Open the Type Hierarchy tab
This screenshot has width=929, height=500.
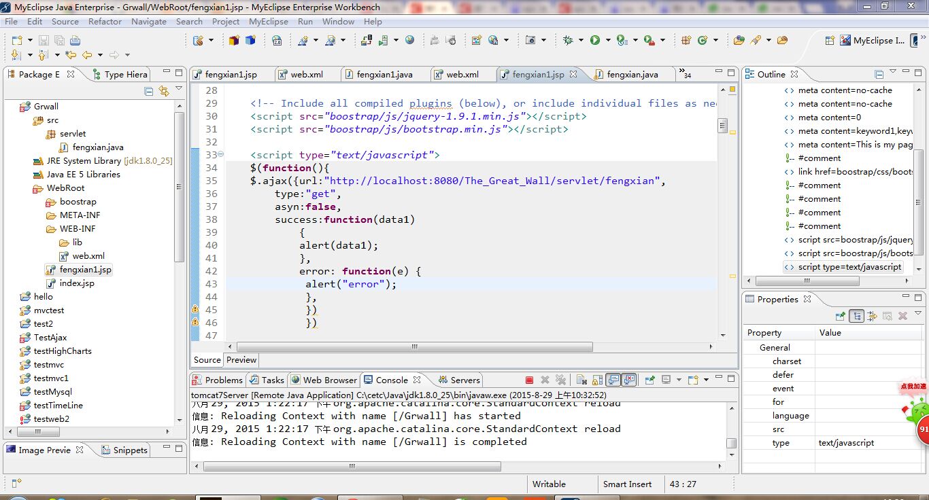[120, 74]
